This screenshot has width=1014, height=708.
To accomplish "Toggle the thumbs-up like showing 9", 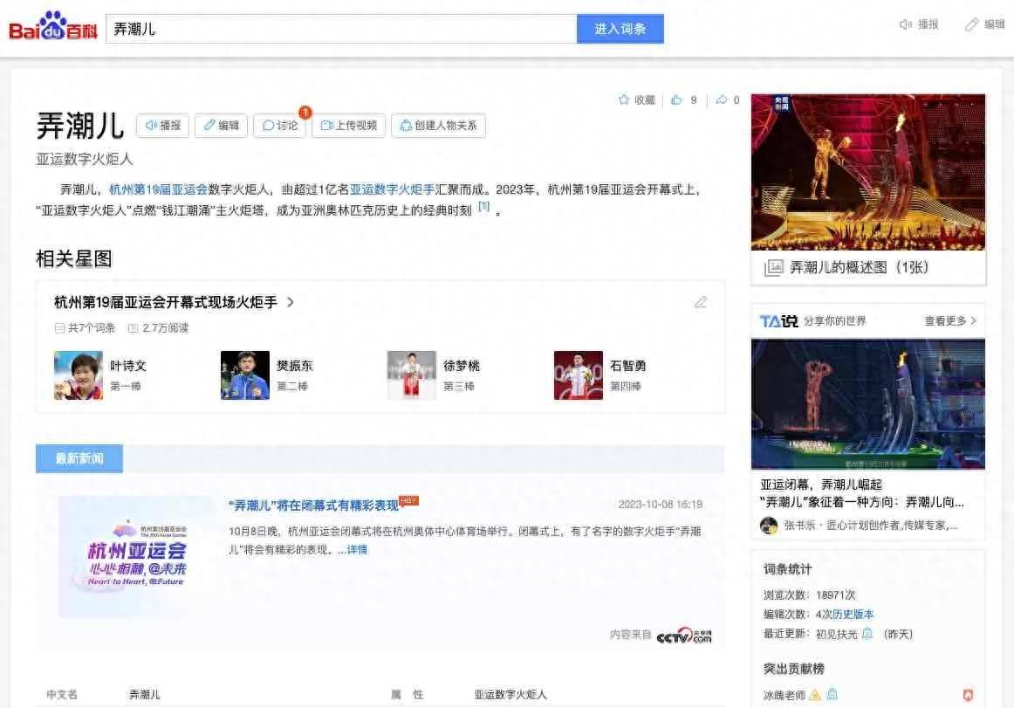I will [x=679, y=100].
